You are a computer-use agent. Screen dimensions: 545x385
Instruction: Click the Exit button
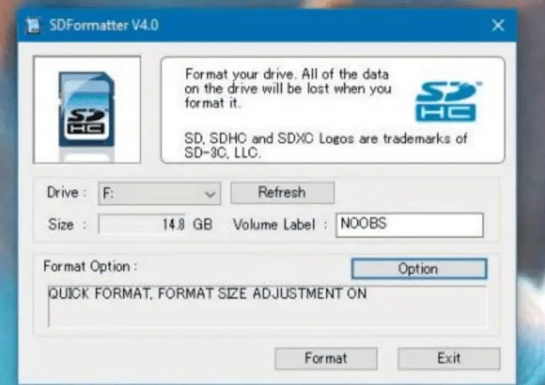click(x=449, y=358)
